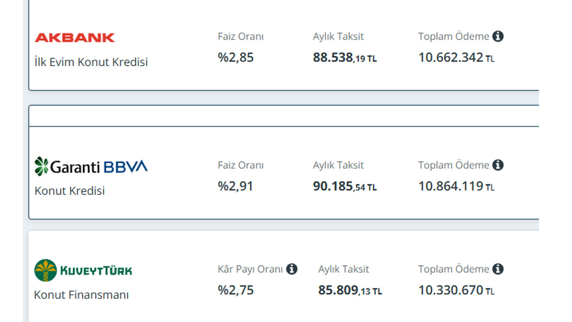Viewport: 572px width, 322px height.
Task: Click Garanti total payment 10.864.119 TL
Action: pyautogui.click(x=456, y=186)
